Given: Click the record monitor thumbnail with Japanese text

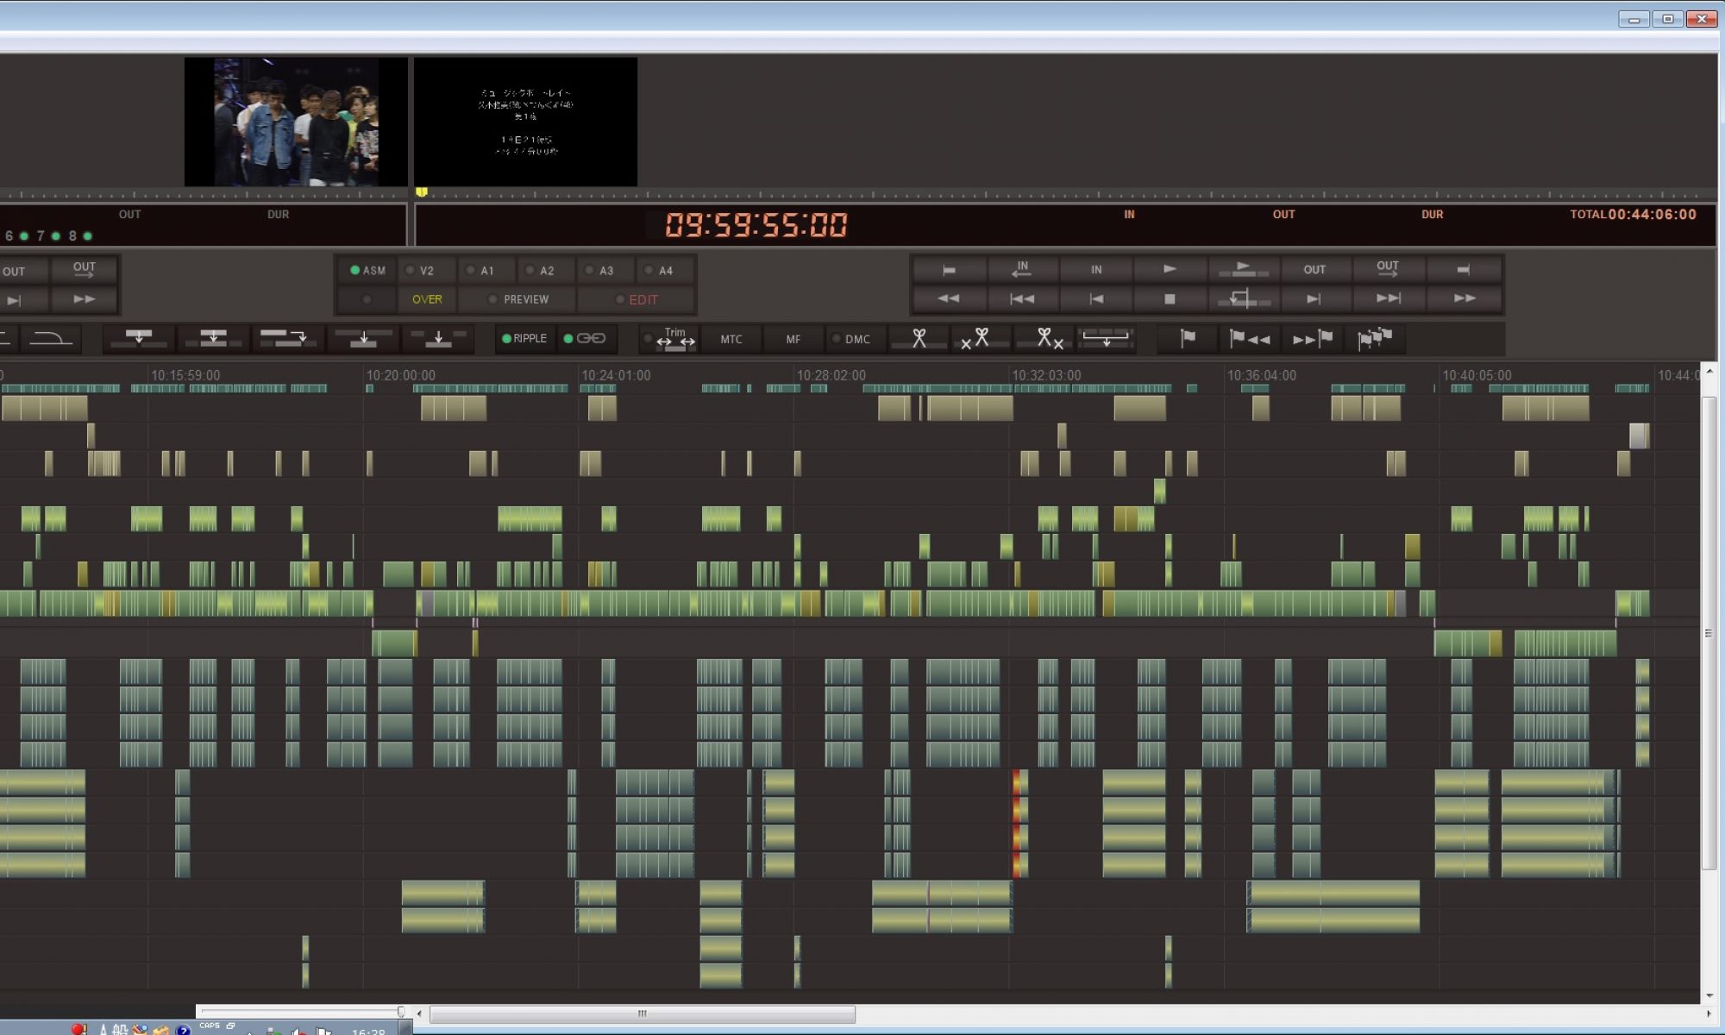Looking at the screenshot, I should click(x=525, y=122).
